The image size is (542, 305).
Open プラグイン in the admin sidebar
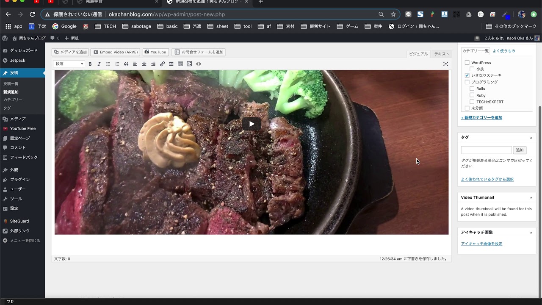click(x=20, y=180)
